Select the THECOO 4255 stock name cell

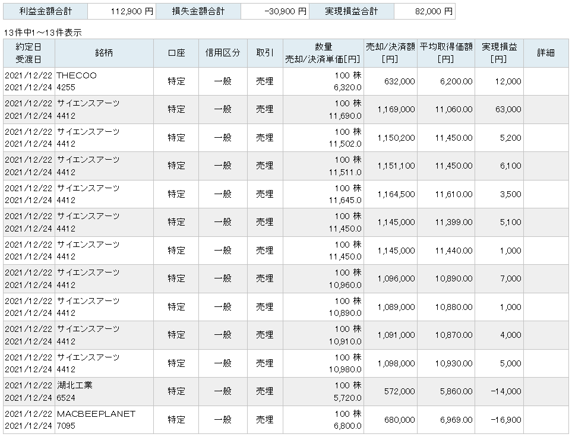click(104, 81)
